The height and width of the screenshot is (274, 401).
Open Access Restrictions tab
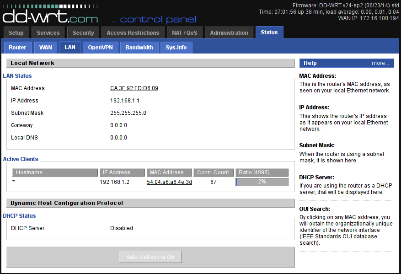point(133,33)
